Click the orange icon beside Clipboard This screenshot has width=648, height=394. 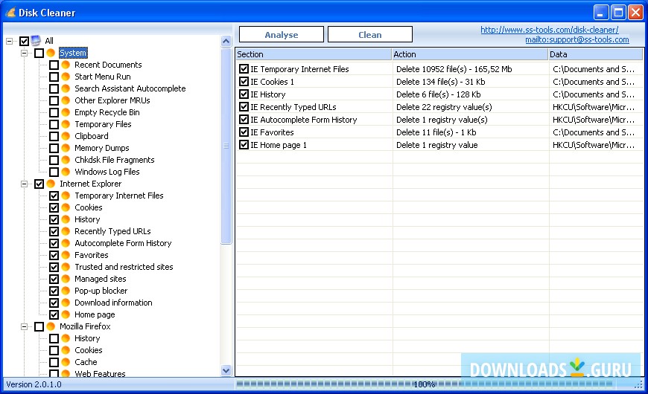66,136
